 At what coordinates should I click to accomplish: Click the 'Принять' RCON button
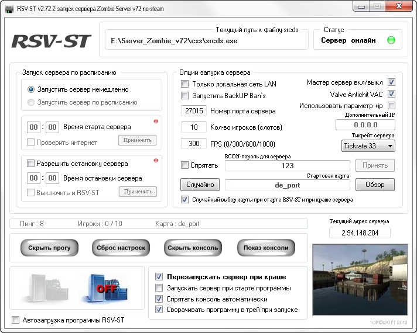(x=375, y=165)
